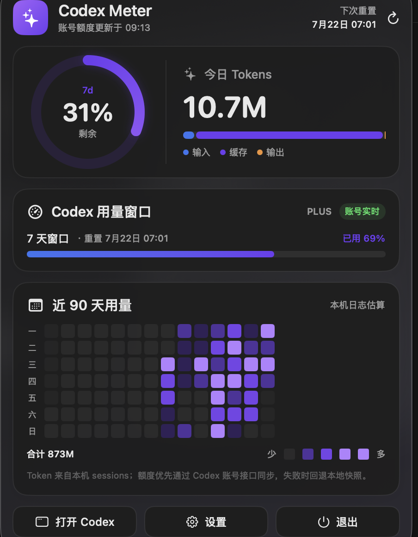The image size is (418, 537).
Task: Click the 10.7M tokens value
Action: point(225,107)
